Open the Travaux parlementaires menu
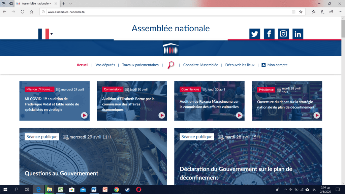345x194 pixels. coord(140,65)
